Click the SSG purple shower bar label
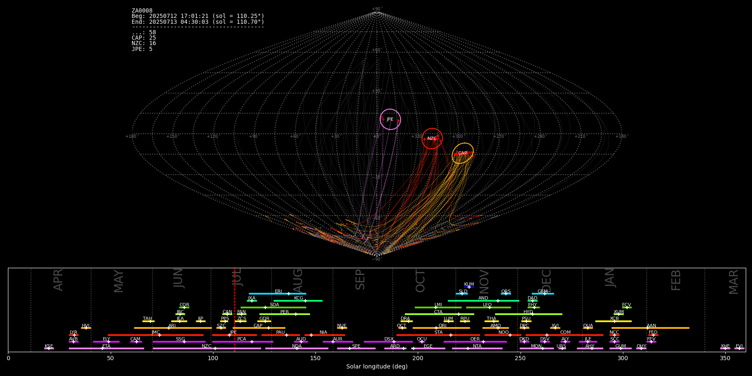The width and height of the screenshot is (752, 376). click(x=180, y=339)
